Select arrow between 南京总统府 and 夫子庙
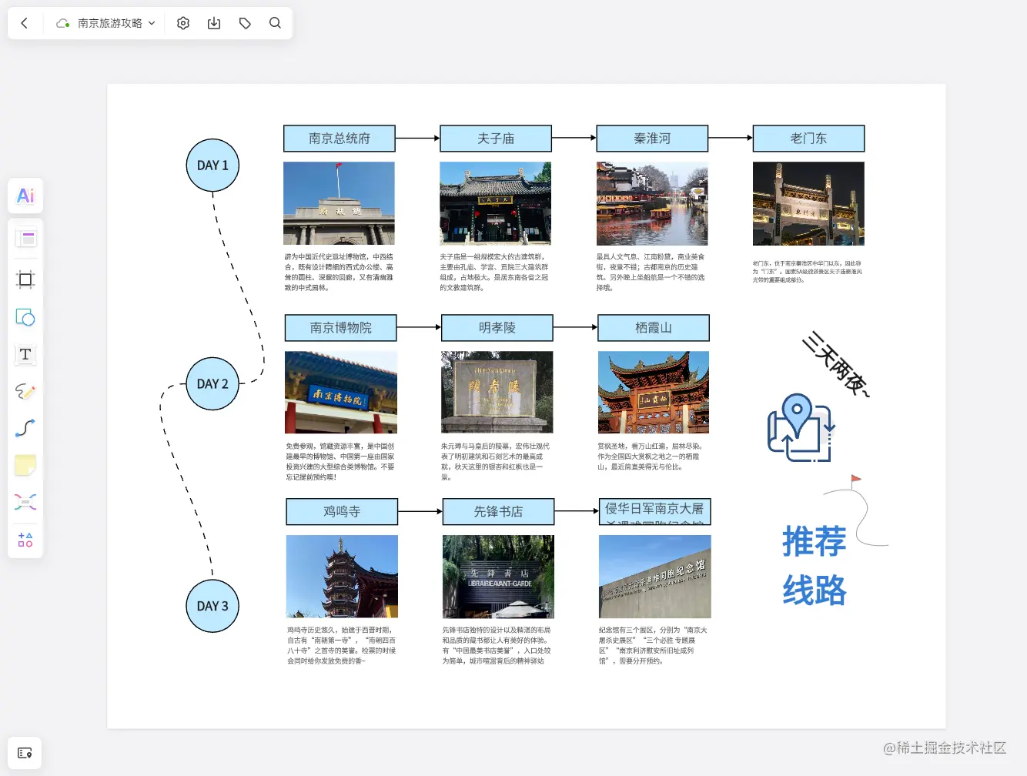 coord(418,139)
